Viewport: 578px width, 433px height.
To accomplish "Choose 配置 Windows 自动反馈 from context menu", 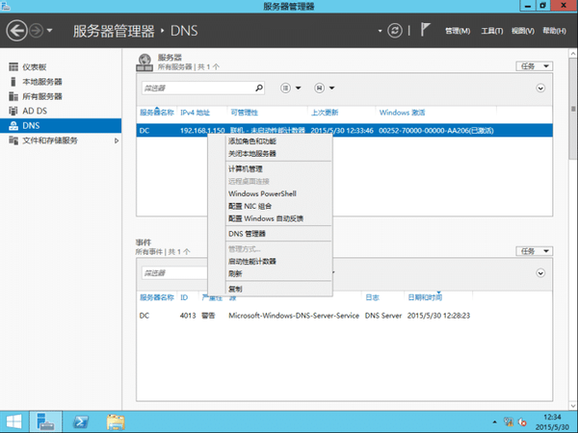I will 266,218.
